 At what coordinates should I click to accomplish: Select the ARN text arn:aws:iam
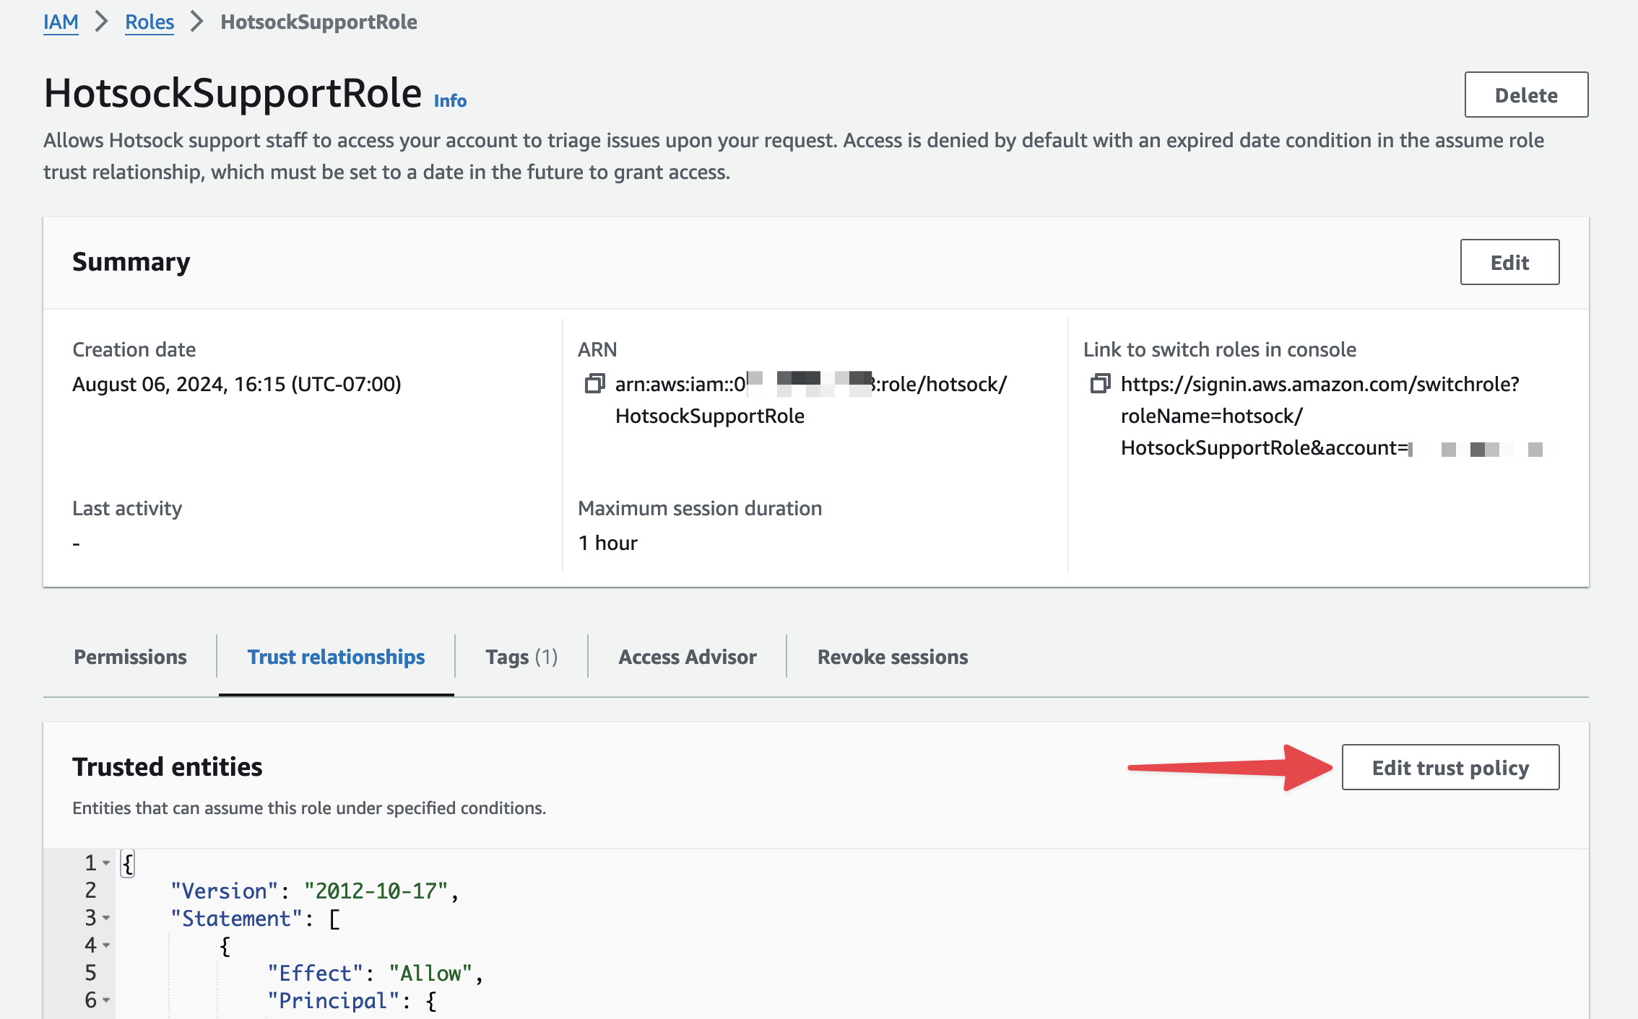(811, 400)
